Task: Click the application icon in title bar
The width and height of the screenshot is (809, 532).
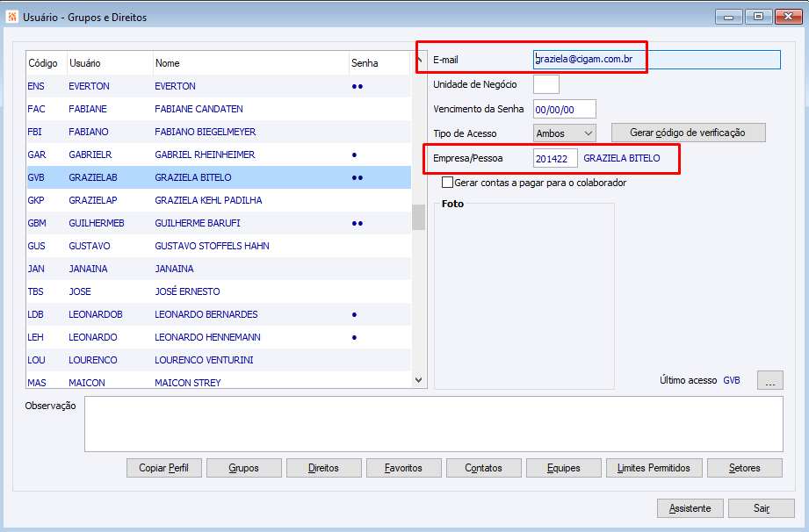Action: click(x=12, y=17)
